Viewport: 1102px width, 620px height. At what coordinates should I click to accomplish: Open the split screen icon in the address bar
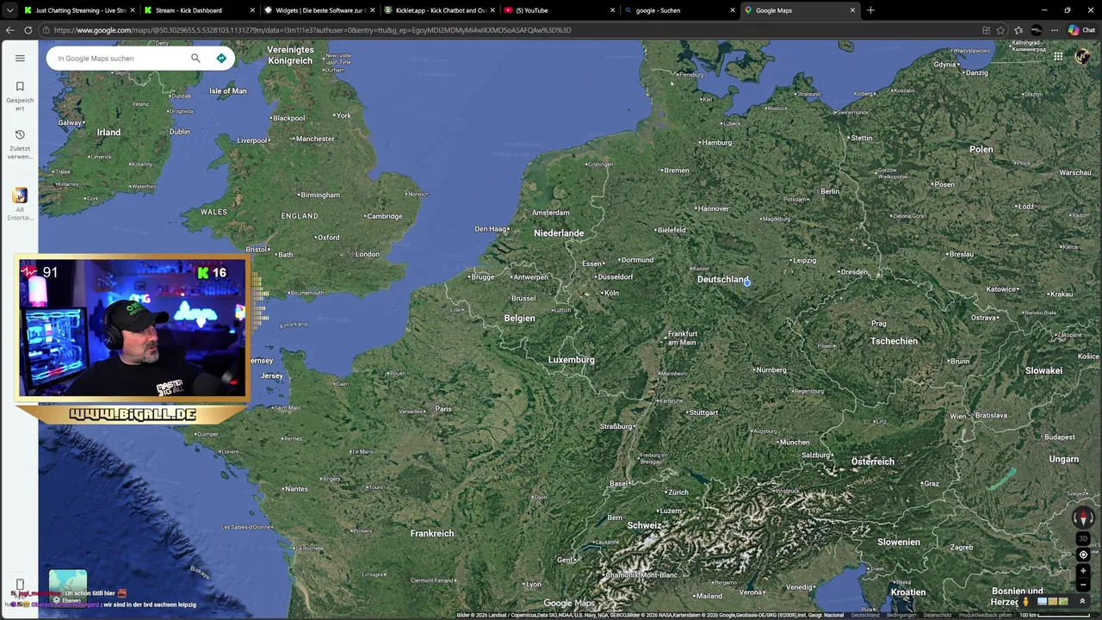click(x=986, y=30)
